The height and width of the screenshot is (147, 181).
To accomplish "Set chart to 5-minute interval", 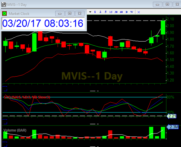I will [105, 12].
